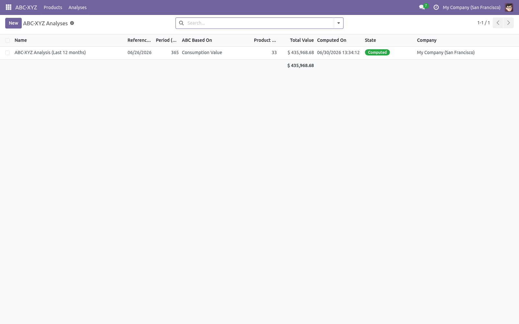Click the row's My Company (San Francisco) cell
The image size is (519, 324).
coord(446,52)
